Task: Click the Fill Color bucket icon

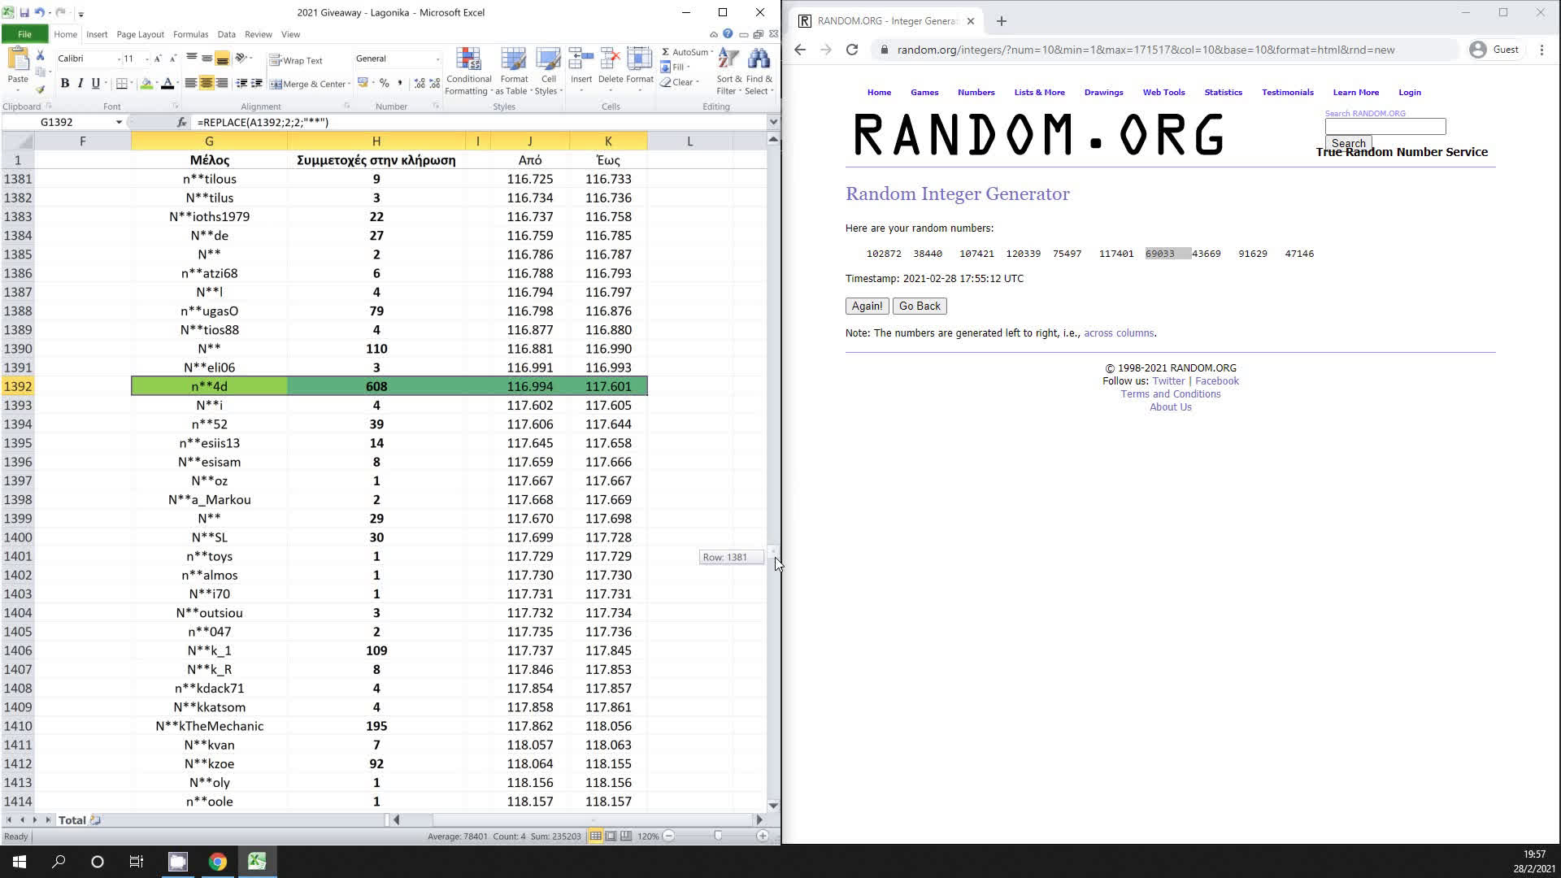Action: click(146, 84)
